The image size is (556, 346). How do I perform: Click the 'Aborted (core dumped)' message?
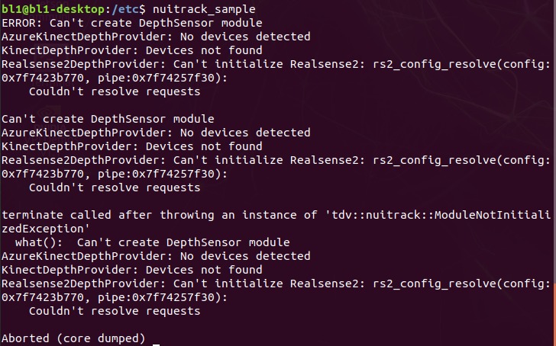tap(73, 338)
